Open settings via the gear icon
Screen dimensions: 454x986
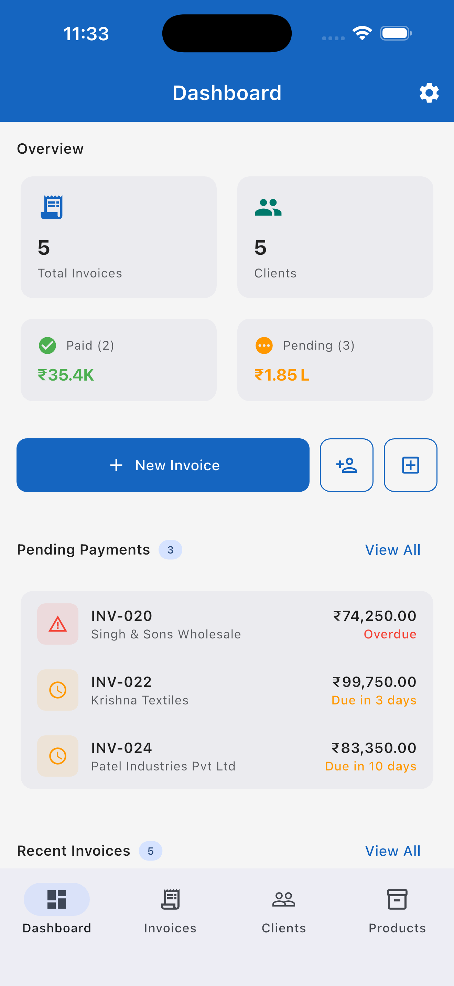coord(429,92)
